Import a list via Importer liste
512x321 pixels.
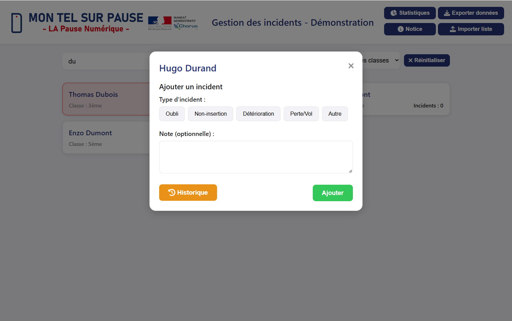coord(471,29)
